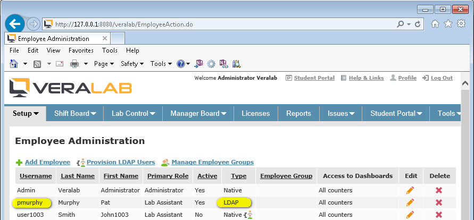Click the Read mail icon in command bar
The height and width of the screenshot is (220, 474).
[60, 64]
